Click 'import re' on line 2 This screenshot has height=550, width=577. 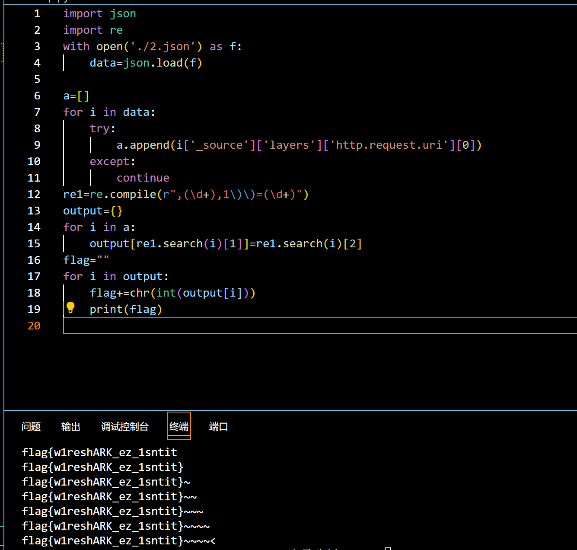click(93, 30)
